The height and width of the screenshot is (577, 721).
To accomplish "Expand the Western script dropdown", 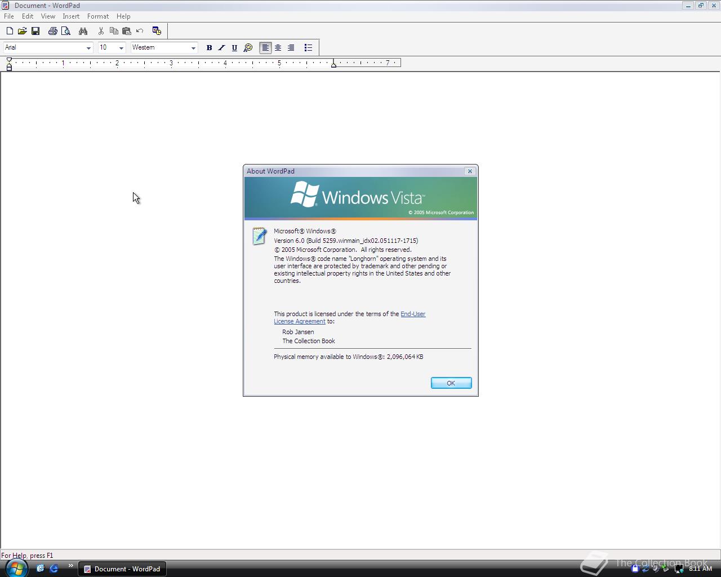I will click(x=193, y=48).
